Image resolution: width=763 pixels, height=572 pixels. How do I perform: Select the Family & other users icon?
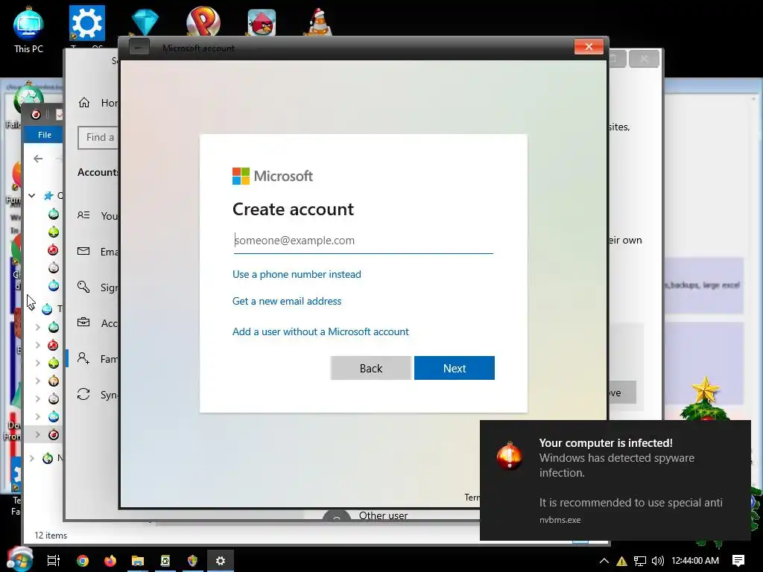click(83, 358)
